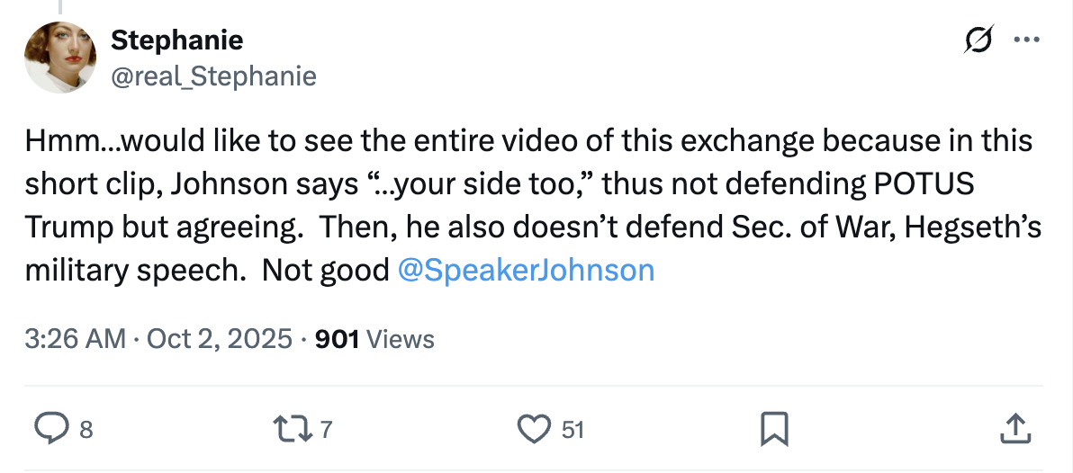1073x473 pixels.
Task: Open the three-dot more options menu
Action: (1025, 40)
